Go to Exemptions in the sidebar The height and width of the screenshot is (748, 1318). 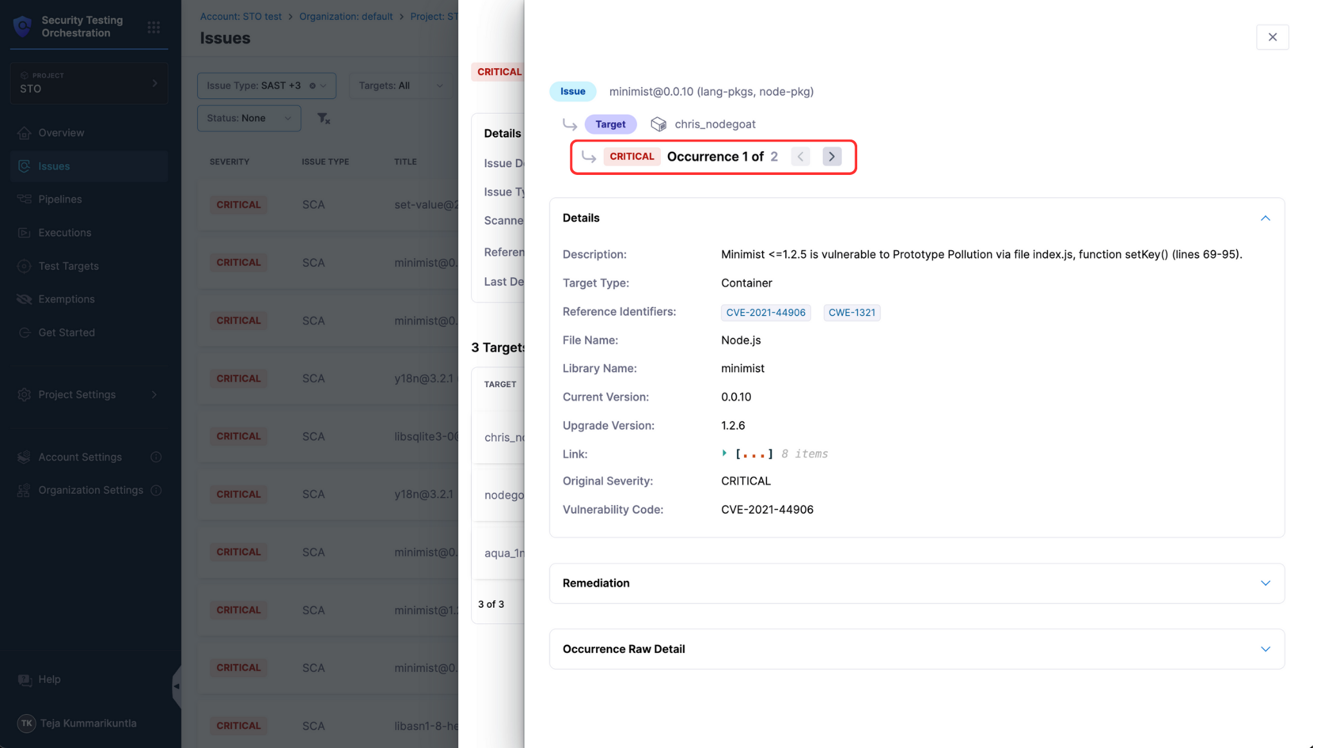66,299
